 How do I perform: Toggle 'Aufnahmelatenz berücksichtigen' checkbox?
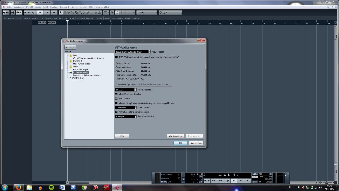[116, 112]
